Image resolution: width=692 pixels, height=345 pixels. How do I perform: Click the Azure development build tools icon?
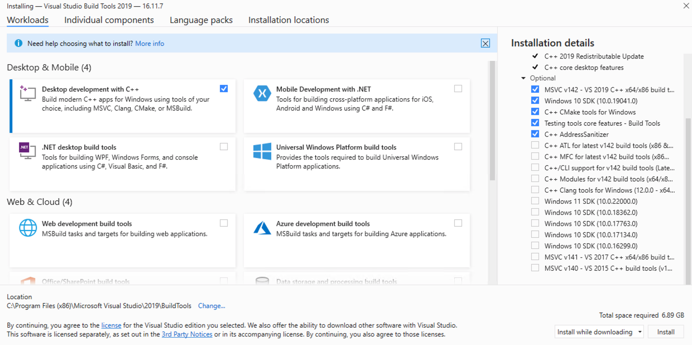pos(263,228)
